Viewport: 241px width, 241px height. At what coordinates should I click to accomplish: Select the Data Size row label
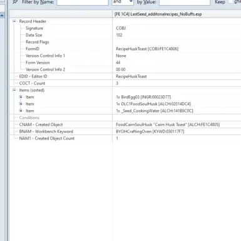(x=34, y=35)
